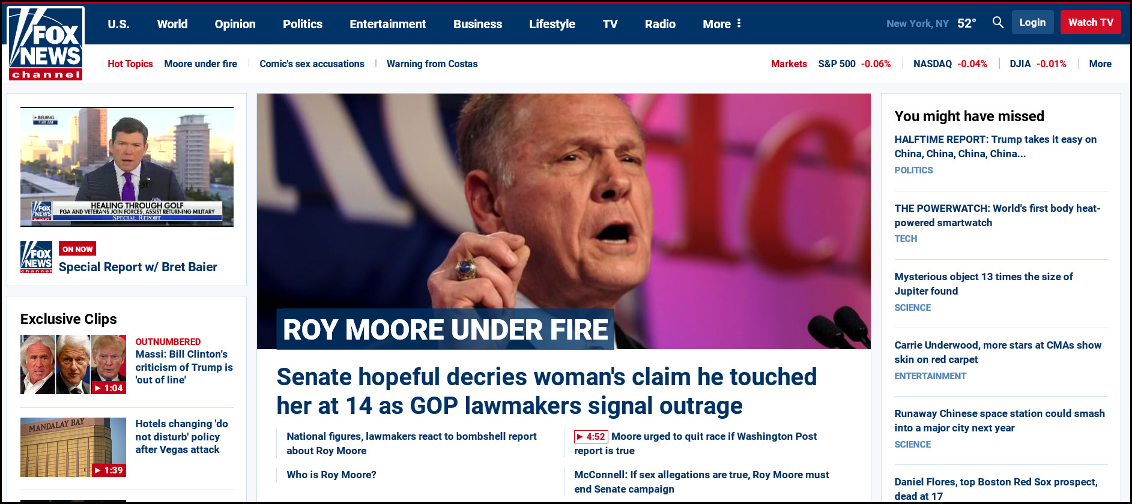Click the ON NOW red badge
Image resolution: width=1132 pixels, height=504 pixels.
pyautogui.click(x=77, y=249)
